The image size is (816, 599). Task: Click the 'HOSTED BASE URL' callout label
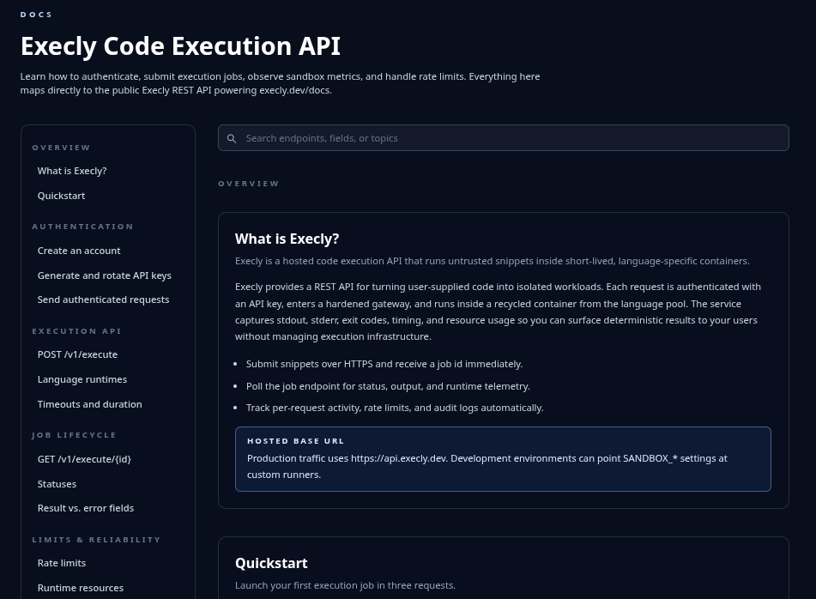[295, 441]
